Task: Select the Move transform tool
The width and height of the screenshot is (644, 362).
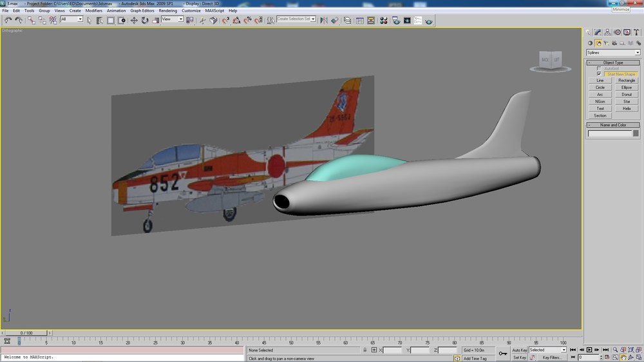Action: pyautogui.click(x=134, y=20)
